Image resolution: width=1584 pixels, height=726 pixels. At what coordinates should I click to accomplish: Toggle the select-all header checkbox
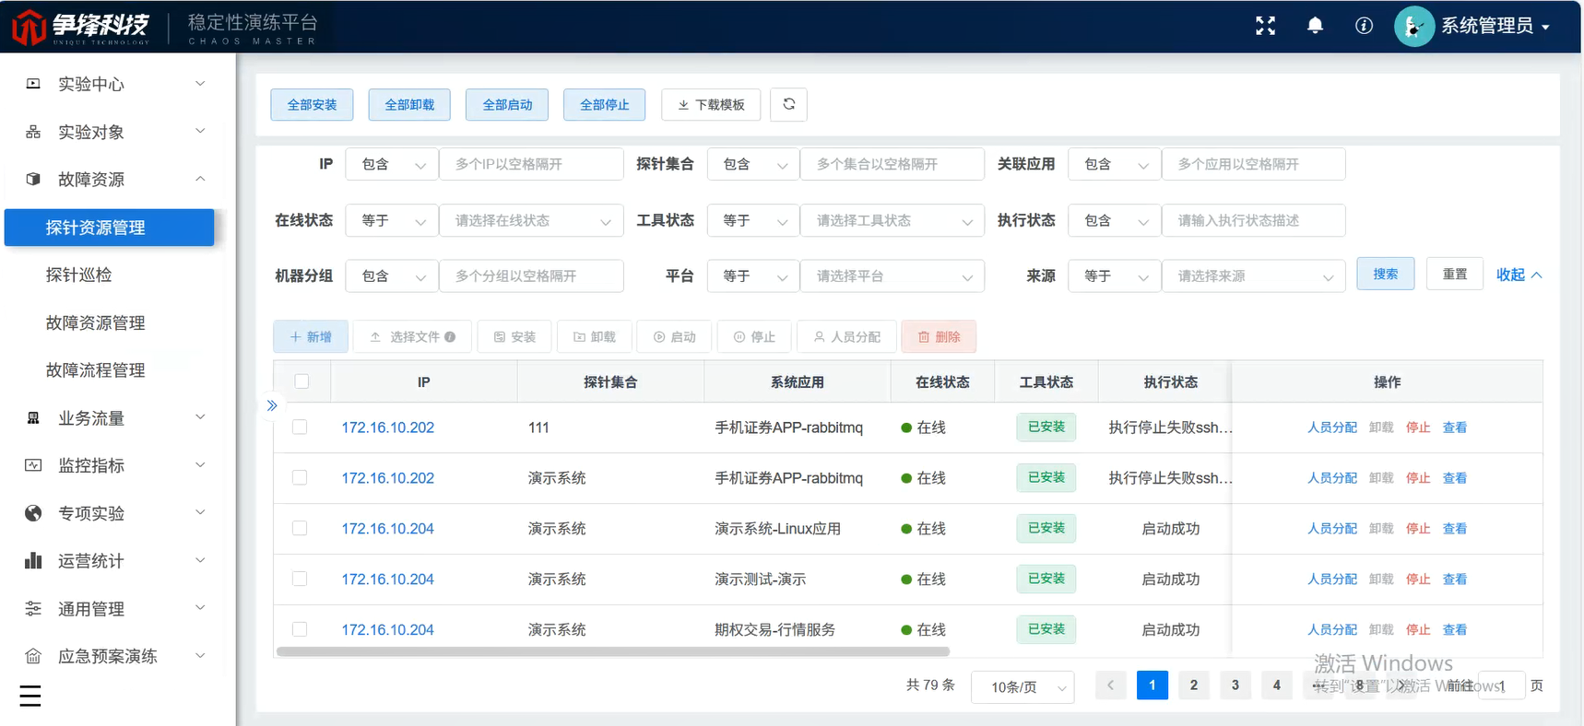click(x=301, y=381)
